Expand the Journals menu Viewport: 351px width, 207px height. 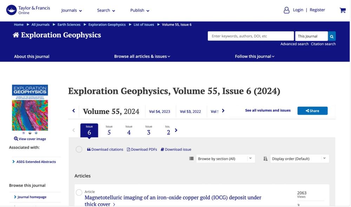tap(71, 10)
